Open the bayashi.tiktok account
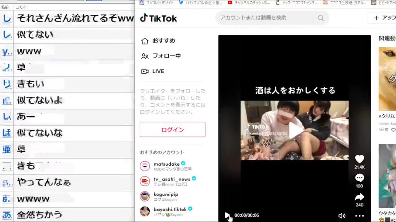The height and width of the screenshot is (222, 396). (170, 209)
